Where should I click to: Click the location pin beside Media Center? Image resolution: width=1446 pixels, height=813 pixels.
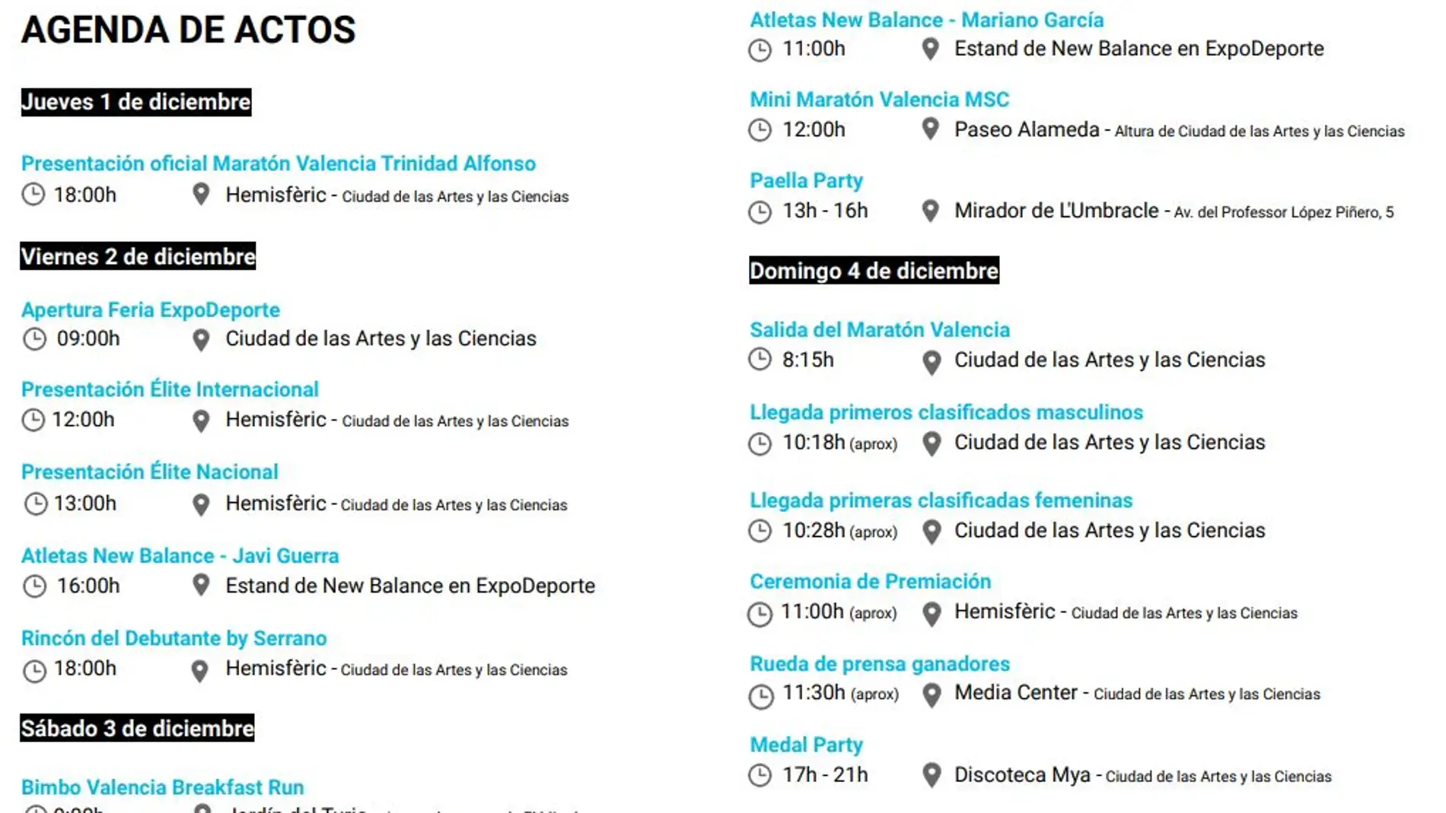coord(931,694)
